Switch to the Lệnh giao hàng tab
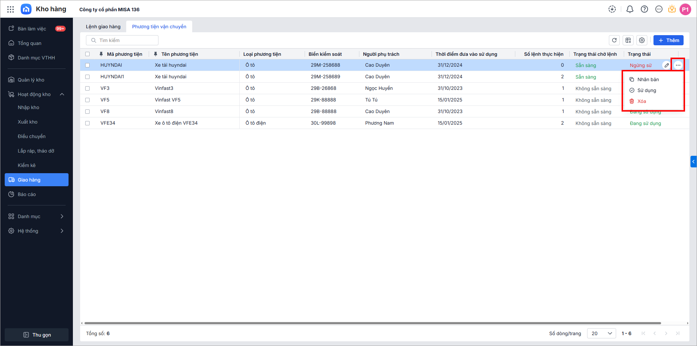The width and height of the screenshot is (697, 346). pos(103,27)
